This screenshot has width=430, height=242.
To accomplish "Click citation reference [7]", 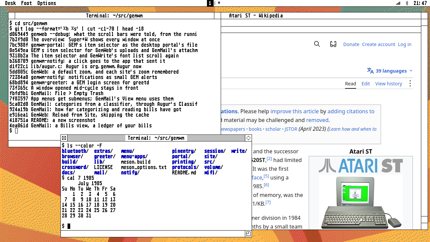I will [x=268, y=202].
